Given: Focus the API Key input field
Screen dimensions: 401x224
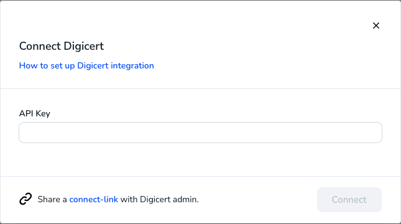Looking at the screenshot, I should pos(200,133).
